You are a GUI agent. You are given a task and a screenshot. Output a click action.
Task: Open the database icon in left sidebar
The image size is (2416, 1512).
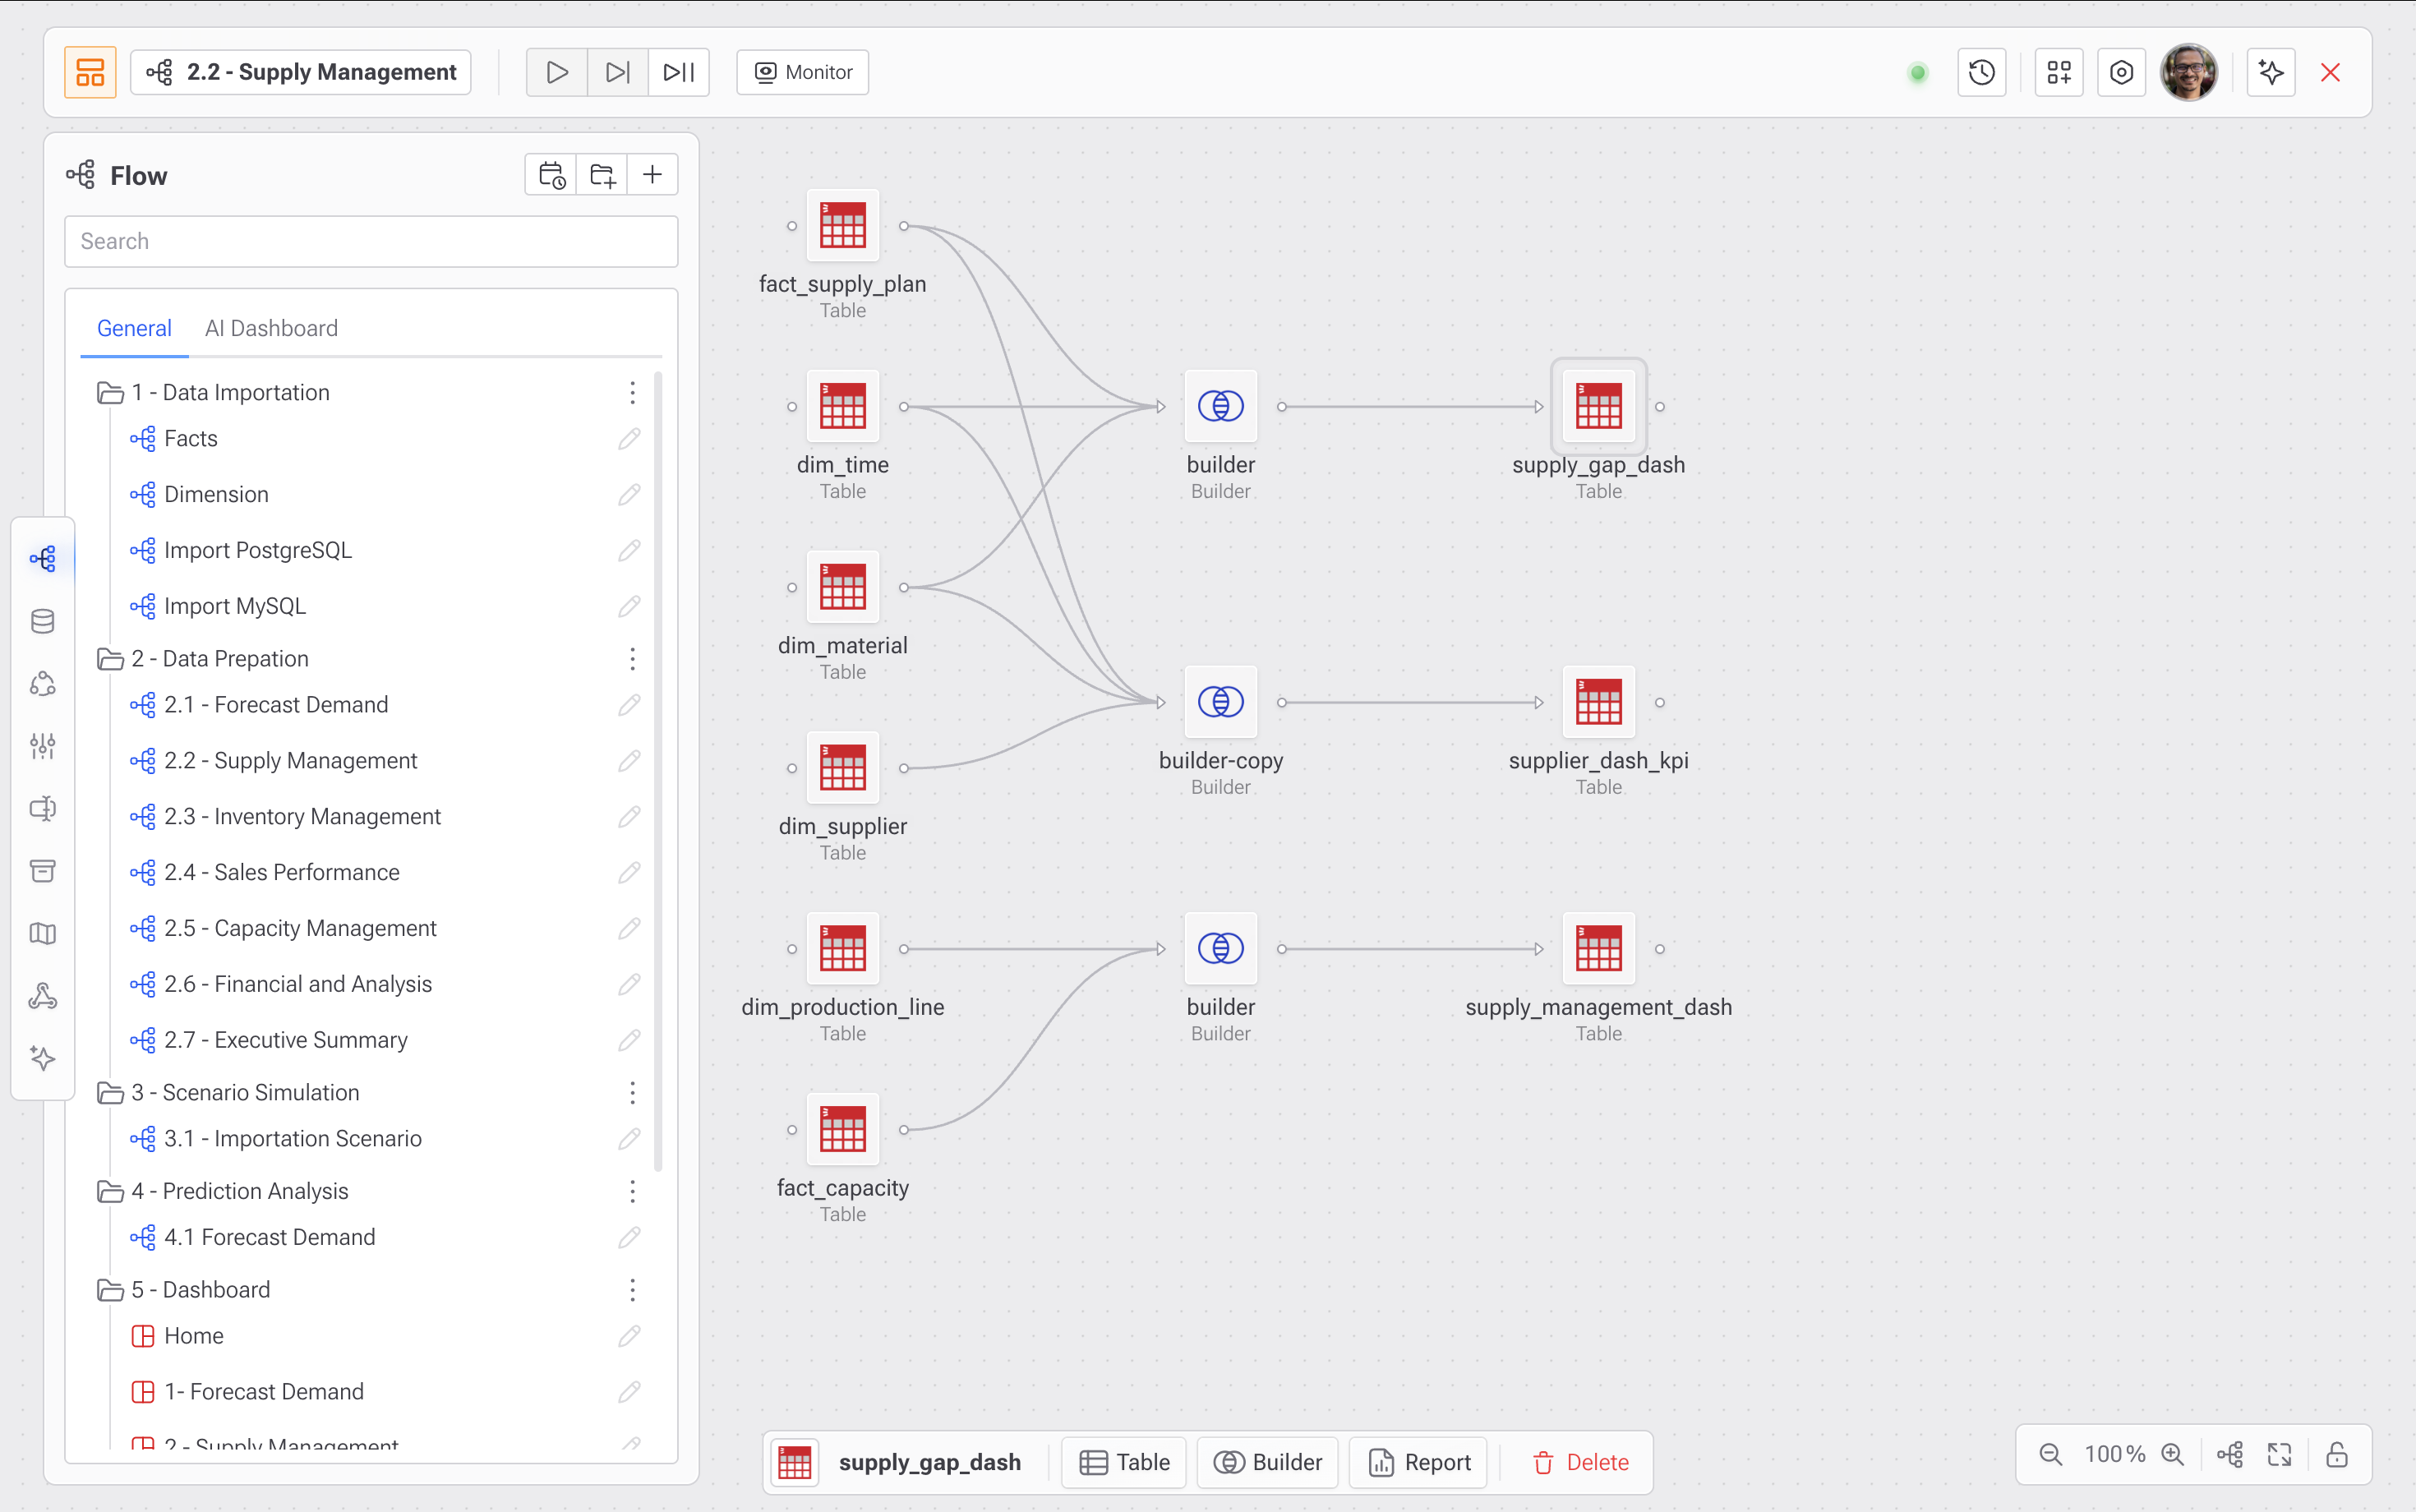[x=42, y=621]
